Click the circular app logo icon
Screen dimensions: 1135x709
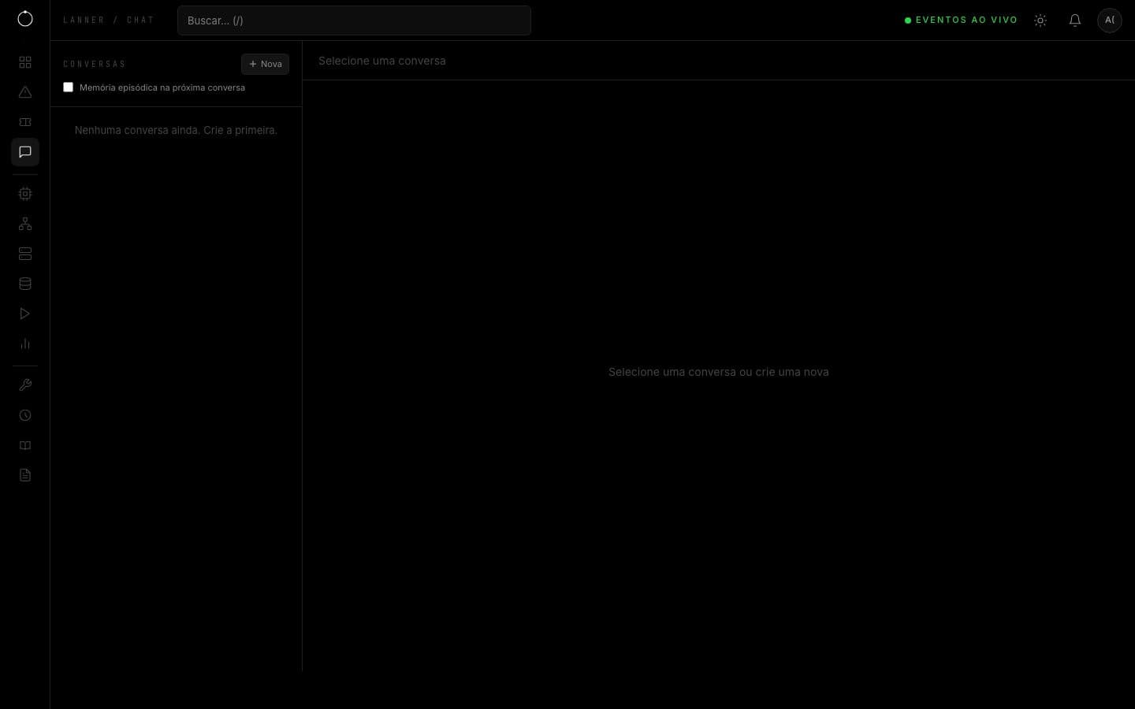(25, 19)
